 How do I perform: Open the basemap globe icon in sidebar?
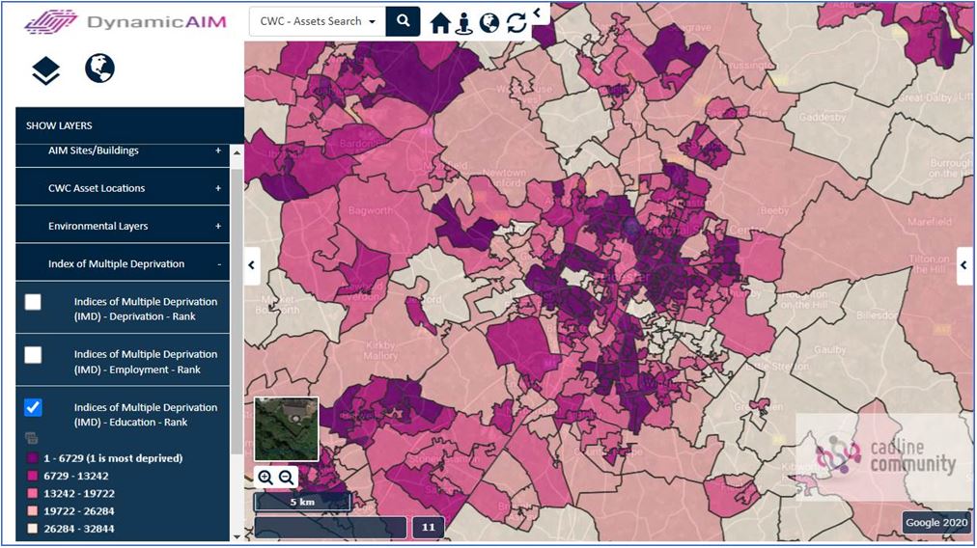coord(99,68)
